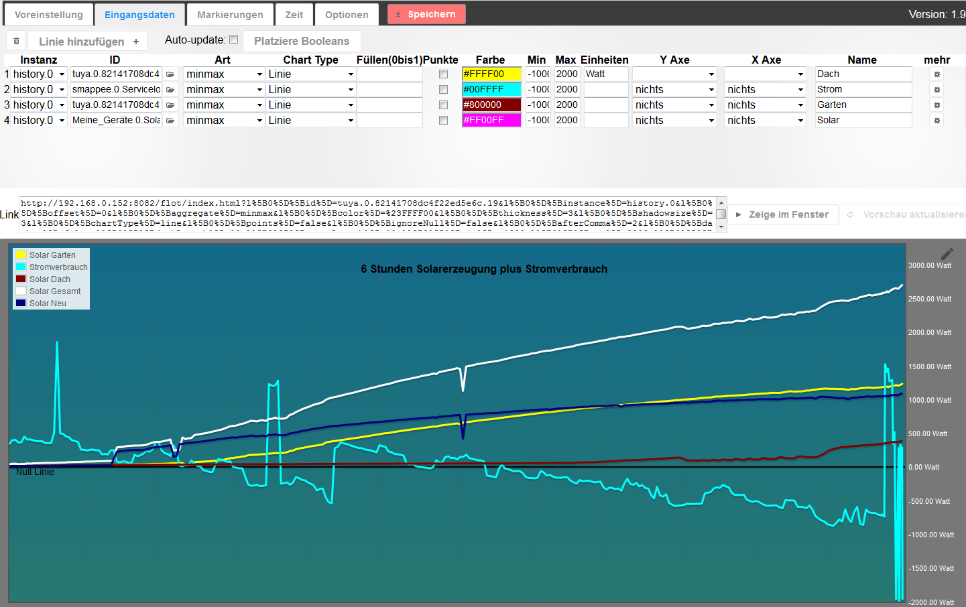The image size is (966, 607).
Task: Open more settings gear for Solar row
Action: [937, 121]
